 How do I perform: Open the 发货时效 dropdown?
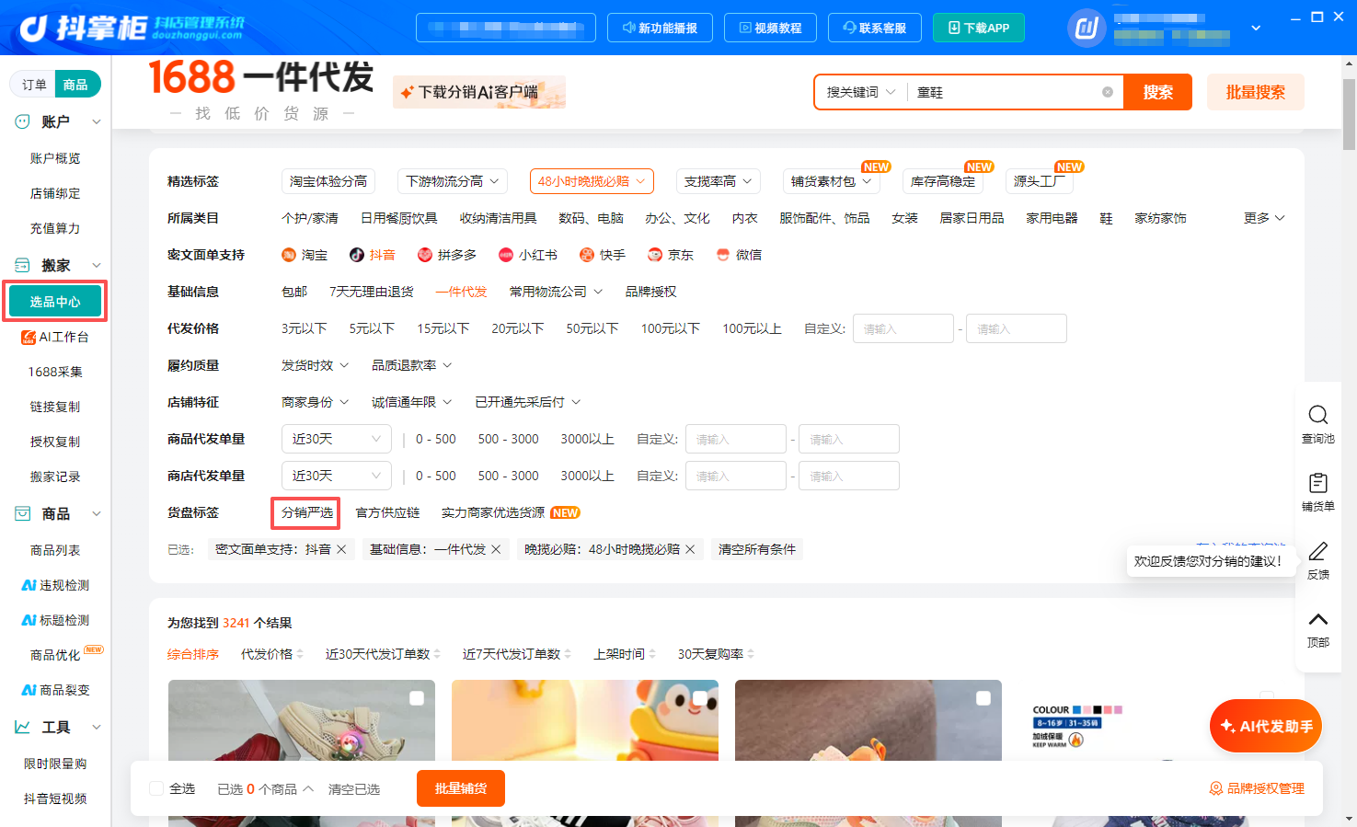tap(315, 365)
